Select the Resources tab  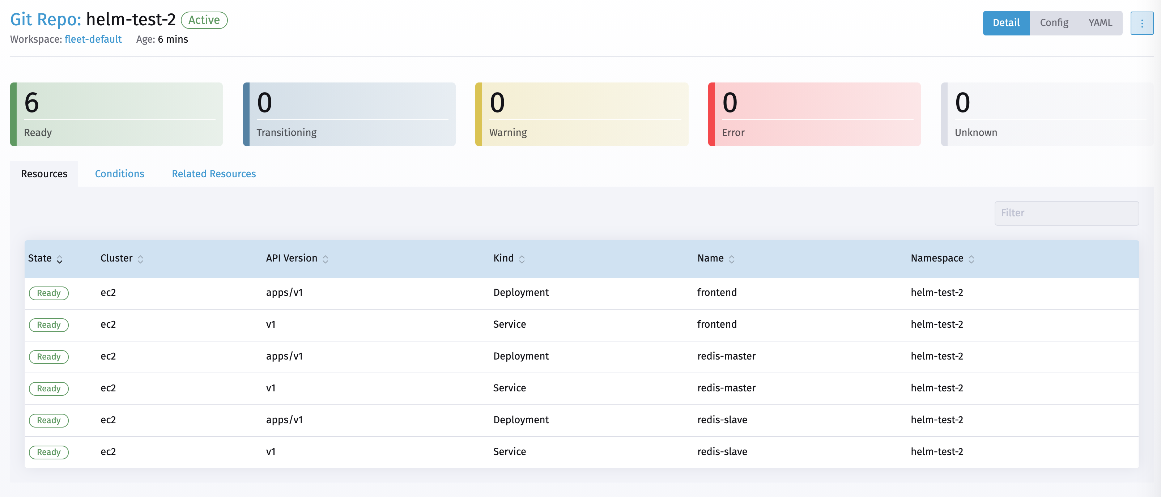(x=44, y=174)
